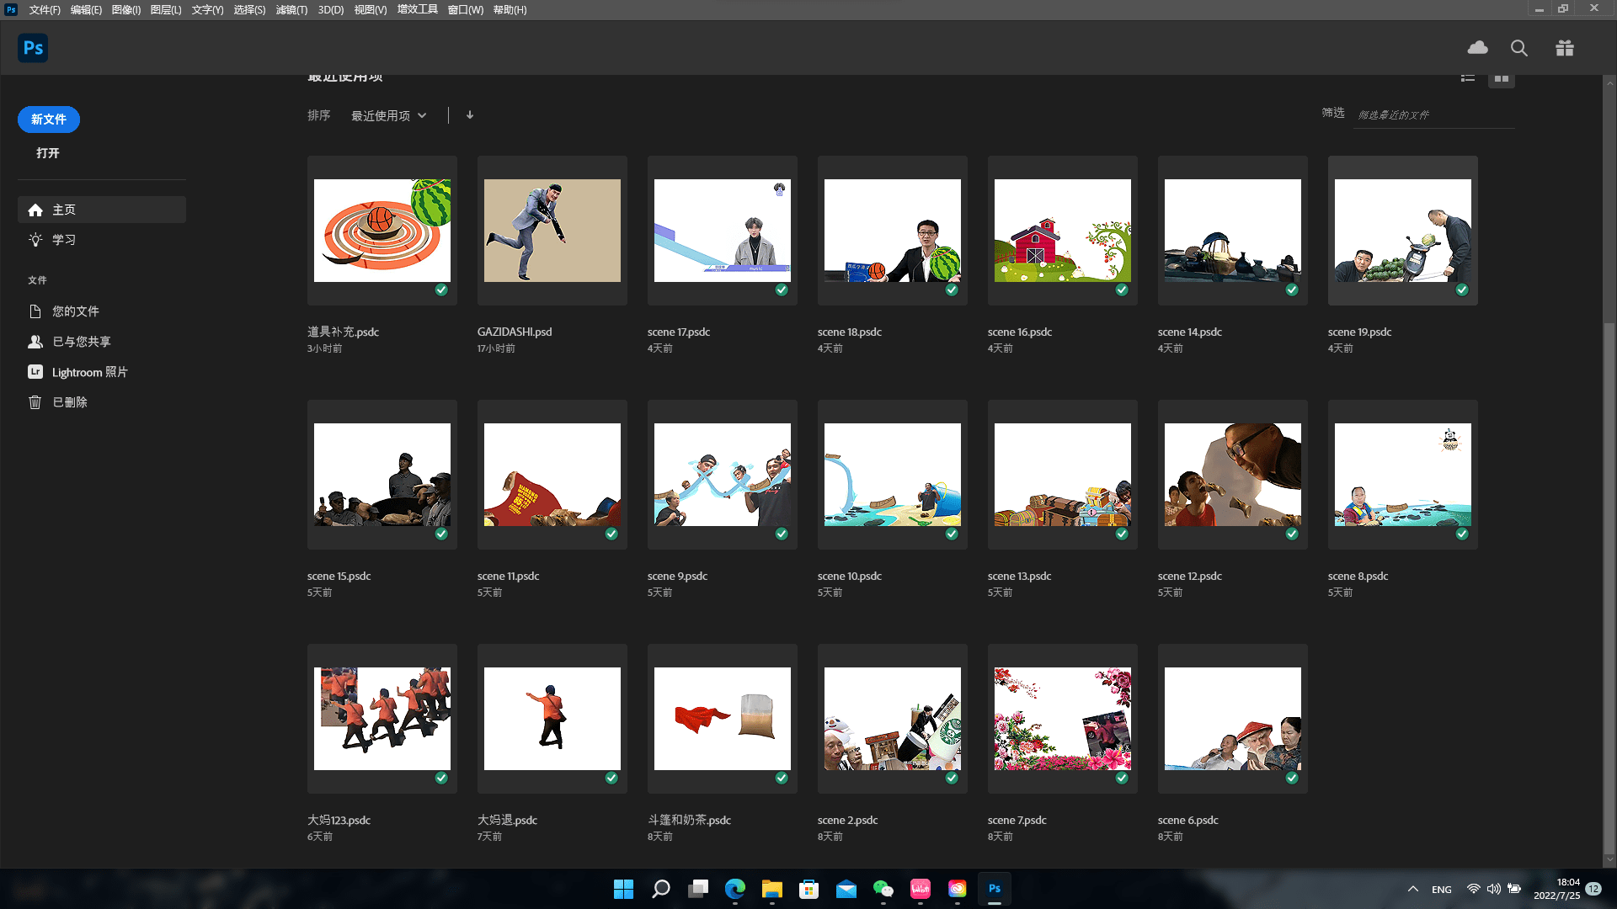Show hidden system tray icons

1413,889
